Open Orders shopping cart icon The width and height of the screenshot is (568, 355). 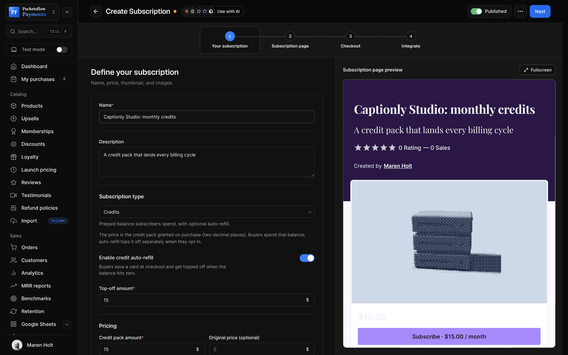(14, 247)
